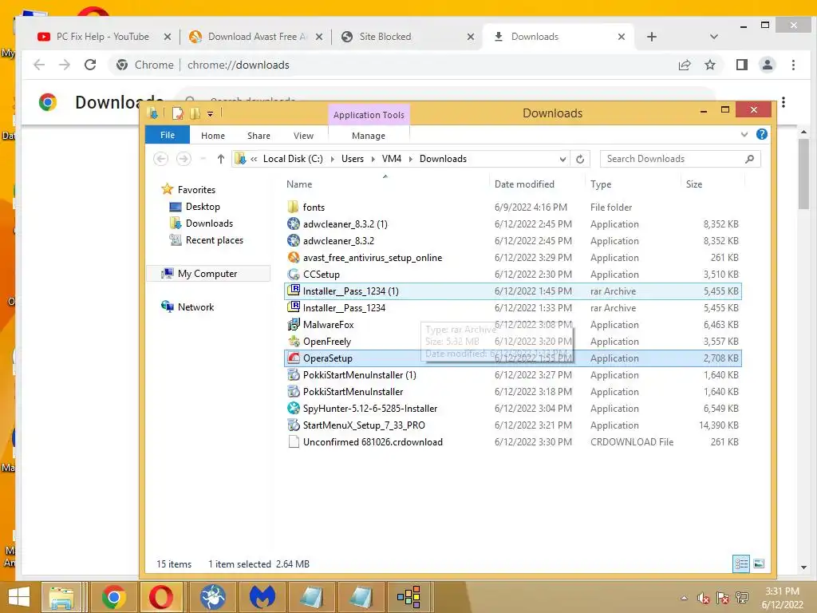
Task: Click the Properties quick access icon
Action: pos(178,113)
